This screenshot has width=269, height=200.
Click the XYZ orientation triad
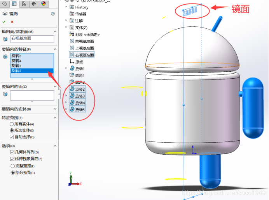[75, 179]
